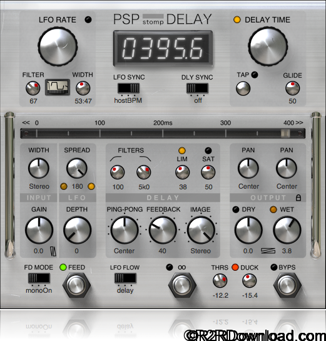The height and width of the screenshot is (341, 326).
Task: Click the WET level knob
Action: 287,230
